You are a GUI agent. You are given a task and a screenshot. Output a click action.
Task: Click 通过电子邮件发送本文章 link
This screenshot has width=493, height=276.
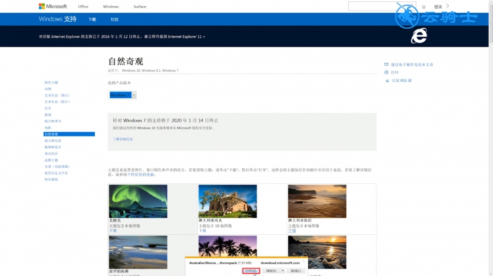[x=412, y=65]
